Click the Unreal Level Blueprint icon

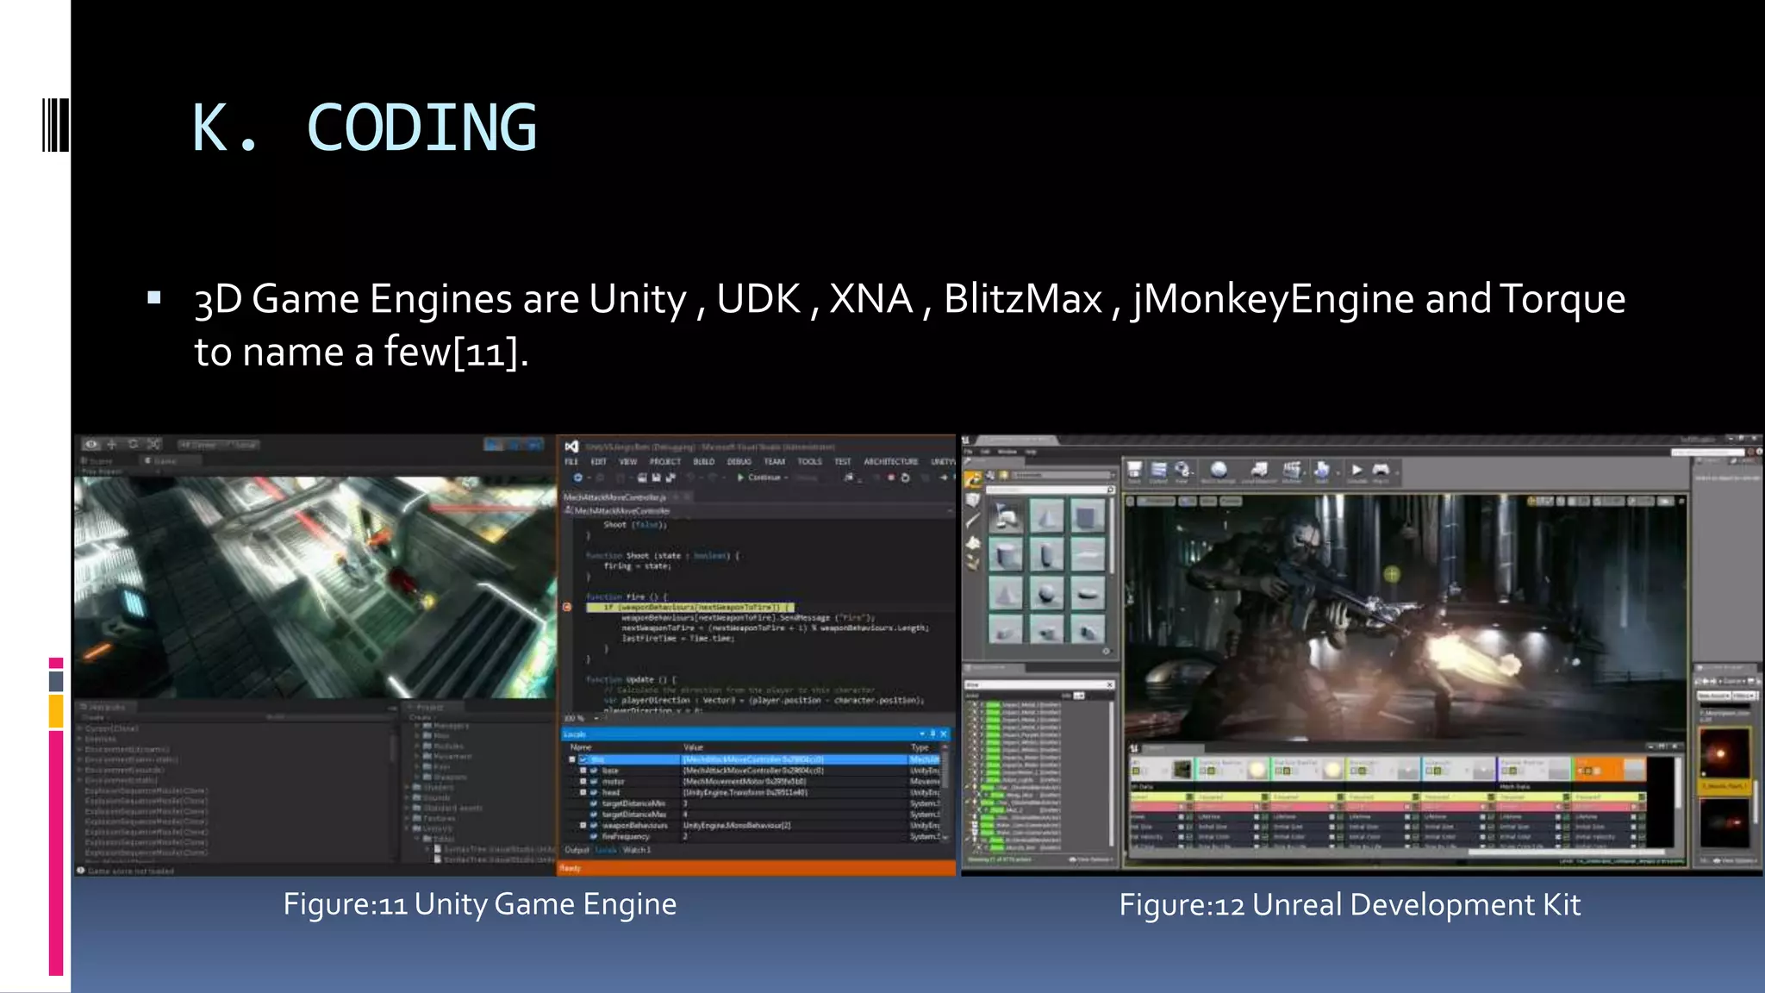tap(1259, 472)
